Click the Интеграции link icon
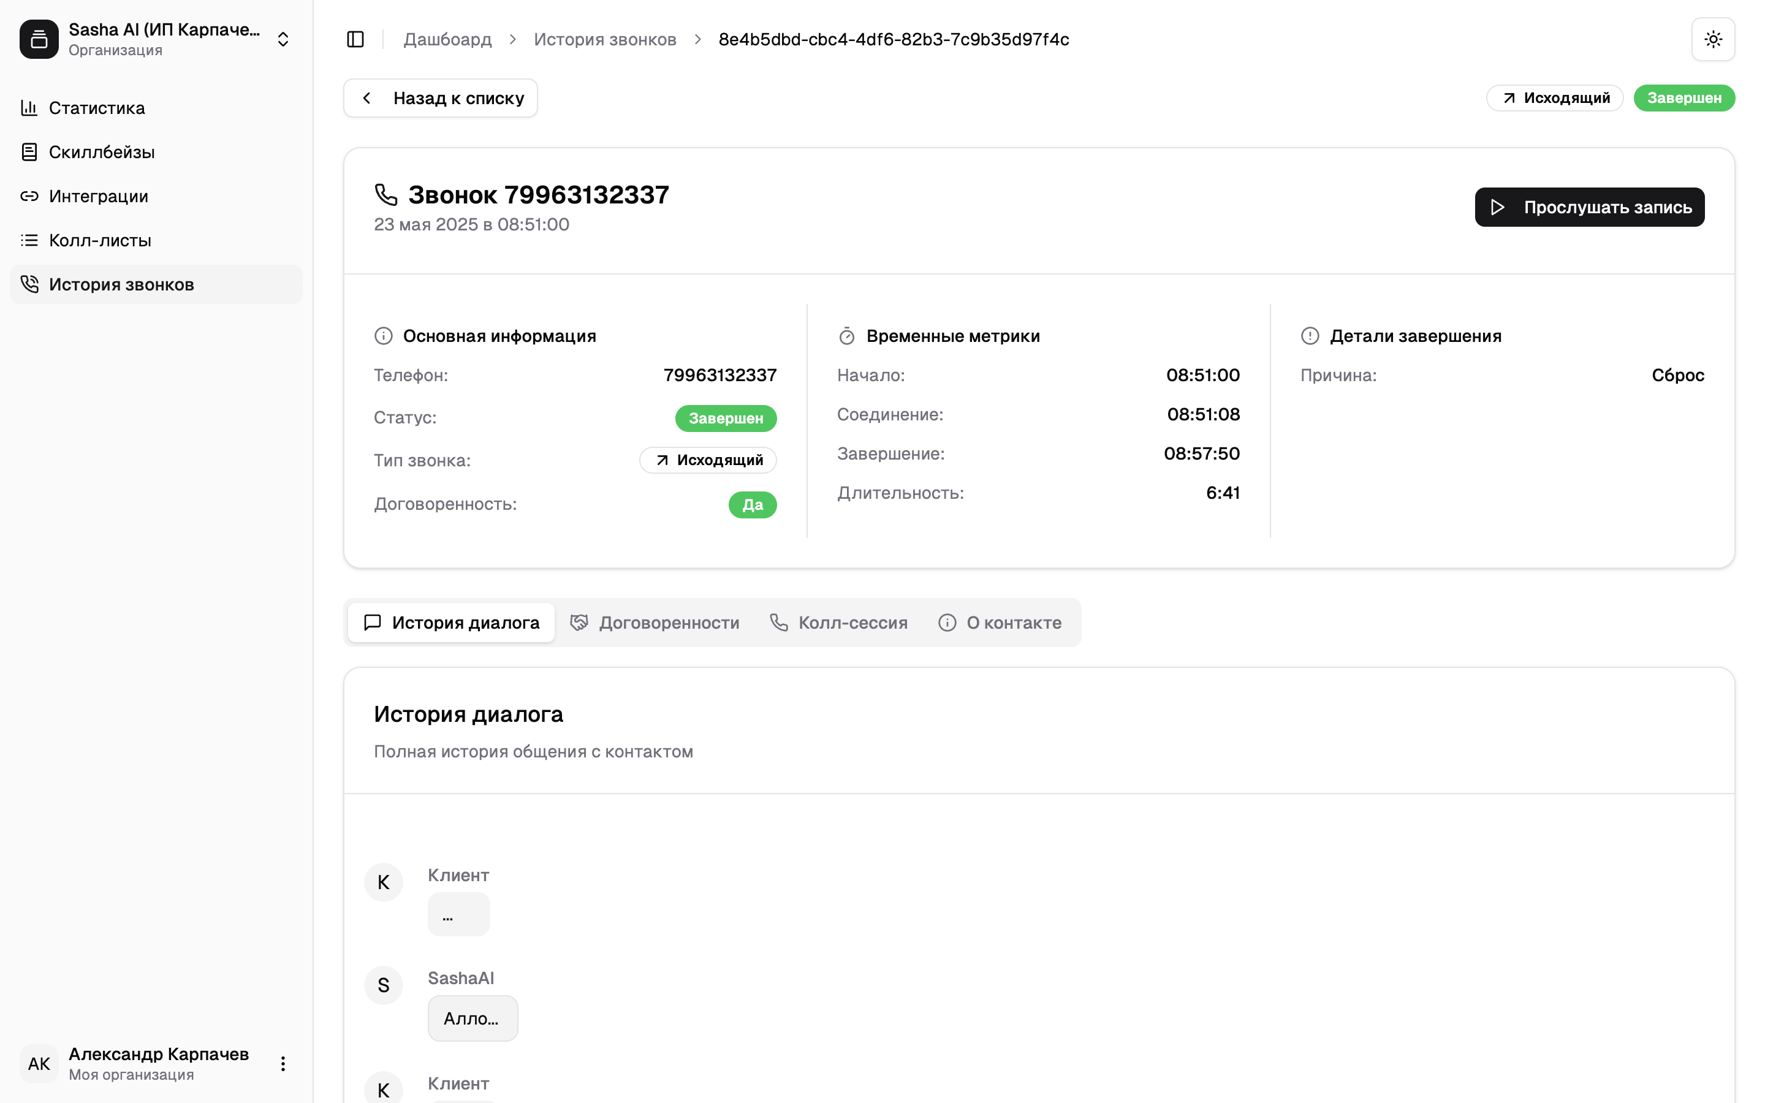Viewport: 1765px width, 1103px height. [29, 196]
